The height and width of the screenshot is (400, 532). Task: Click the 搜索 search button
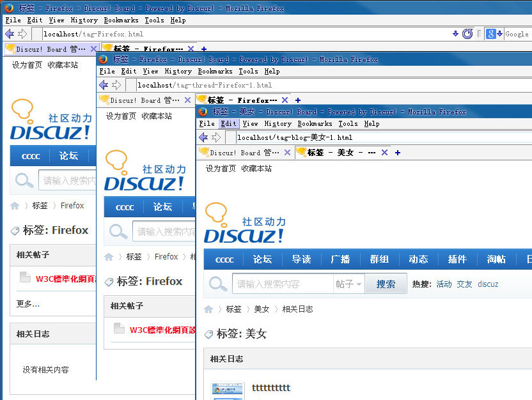coord(386,284)
